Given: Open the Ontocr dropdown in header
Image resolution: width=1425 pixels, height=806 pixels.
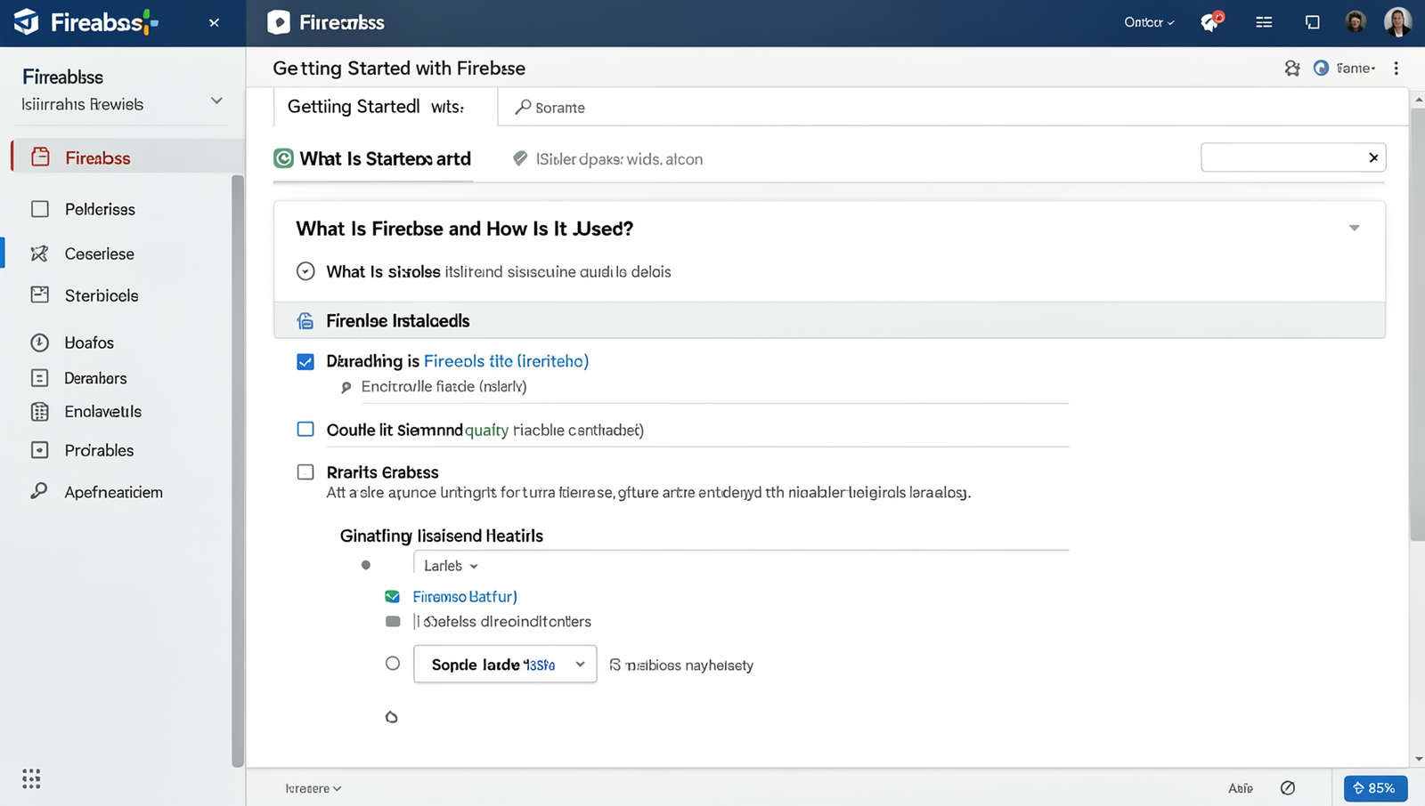Looking at the screenshot, I should [1149, 22].
